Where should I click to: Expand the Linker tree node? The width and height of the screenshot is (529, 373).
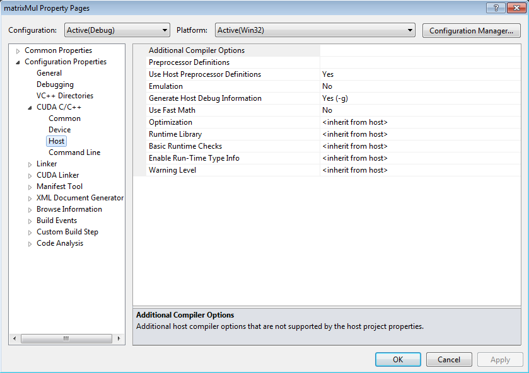[30, 164]
